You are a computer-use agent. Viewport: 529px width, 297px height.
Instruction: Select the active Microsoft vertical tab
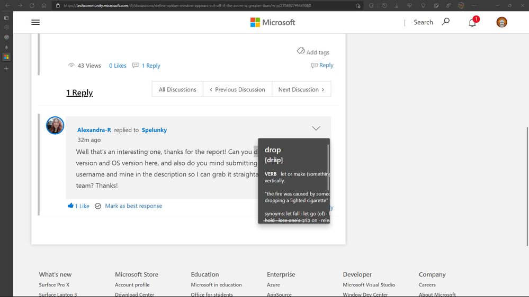click(6, 57)
